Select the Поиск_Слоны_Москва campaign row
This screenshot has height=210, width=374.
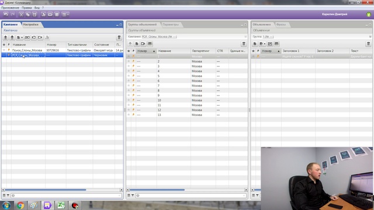click(x=63, y=50)
